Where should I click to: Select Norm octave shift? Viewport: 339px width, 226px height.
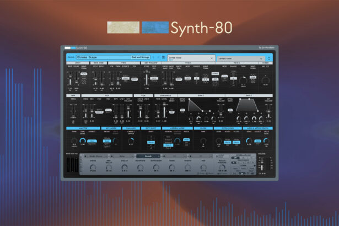pyautogui.click(x=151, y=142)
